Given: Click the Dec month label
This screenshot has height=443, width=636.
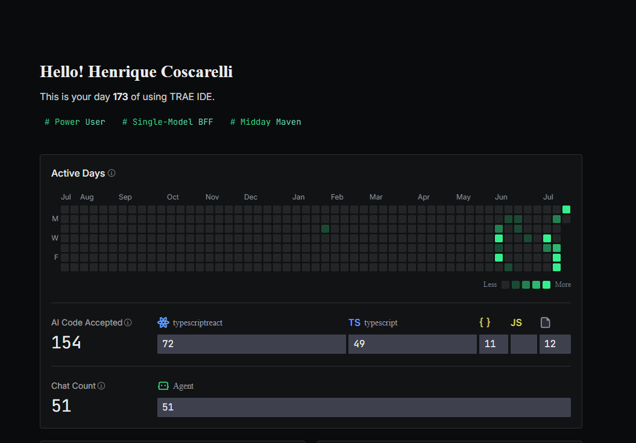Looking at the screenshot, I should pyautogui.click(x=251, y=197).
